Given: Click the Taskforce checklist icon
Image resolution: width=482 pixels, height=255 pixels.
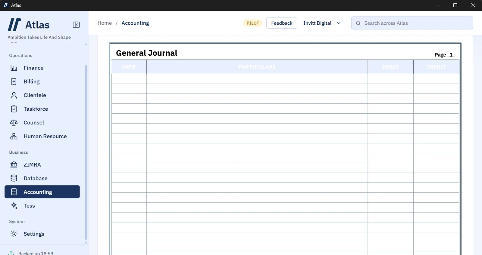Looking at the screenshot, I should click(14, 109).
